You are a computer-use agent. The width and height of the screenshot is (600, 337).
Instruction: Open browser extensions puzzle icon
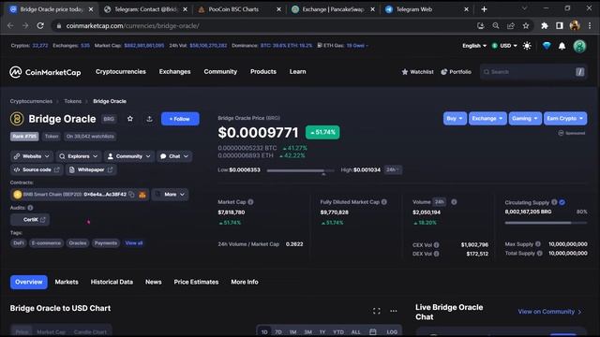[544, 25]
